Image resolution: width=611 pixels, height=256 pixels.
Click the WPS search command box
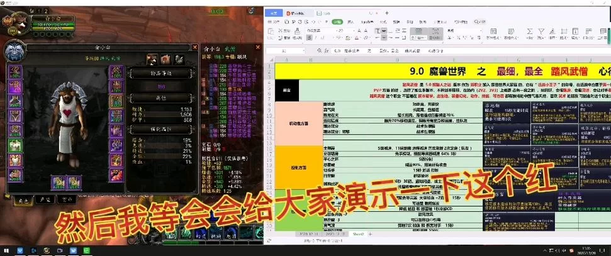(480, 22)
